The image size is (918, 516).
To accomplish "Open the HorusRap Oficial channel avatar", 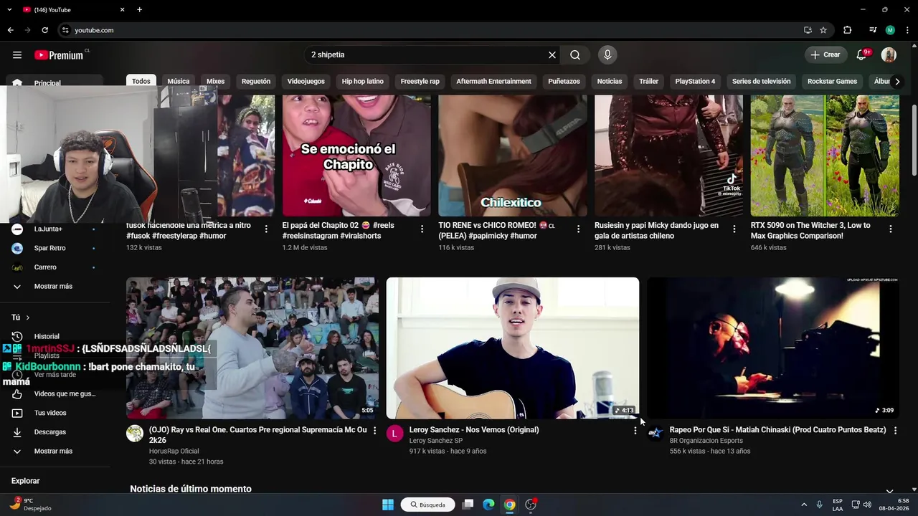I will [135, 433].
